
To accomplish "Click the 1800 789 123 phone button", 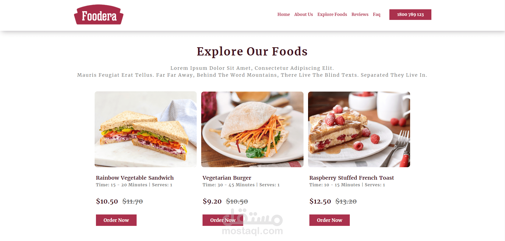I will click(x=410, y=15).
